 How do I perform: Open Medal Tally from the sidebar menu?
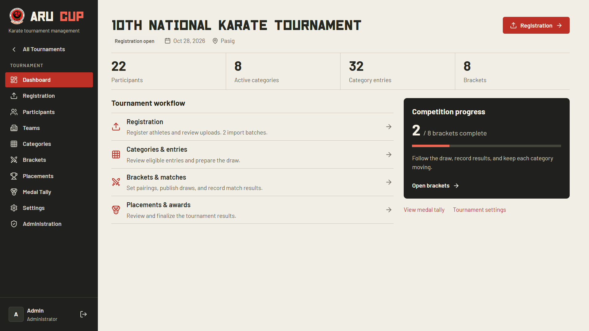(49, 192)
